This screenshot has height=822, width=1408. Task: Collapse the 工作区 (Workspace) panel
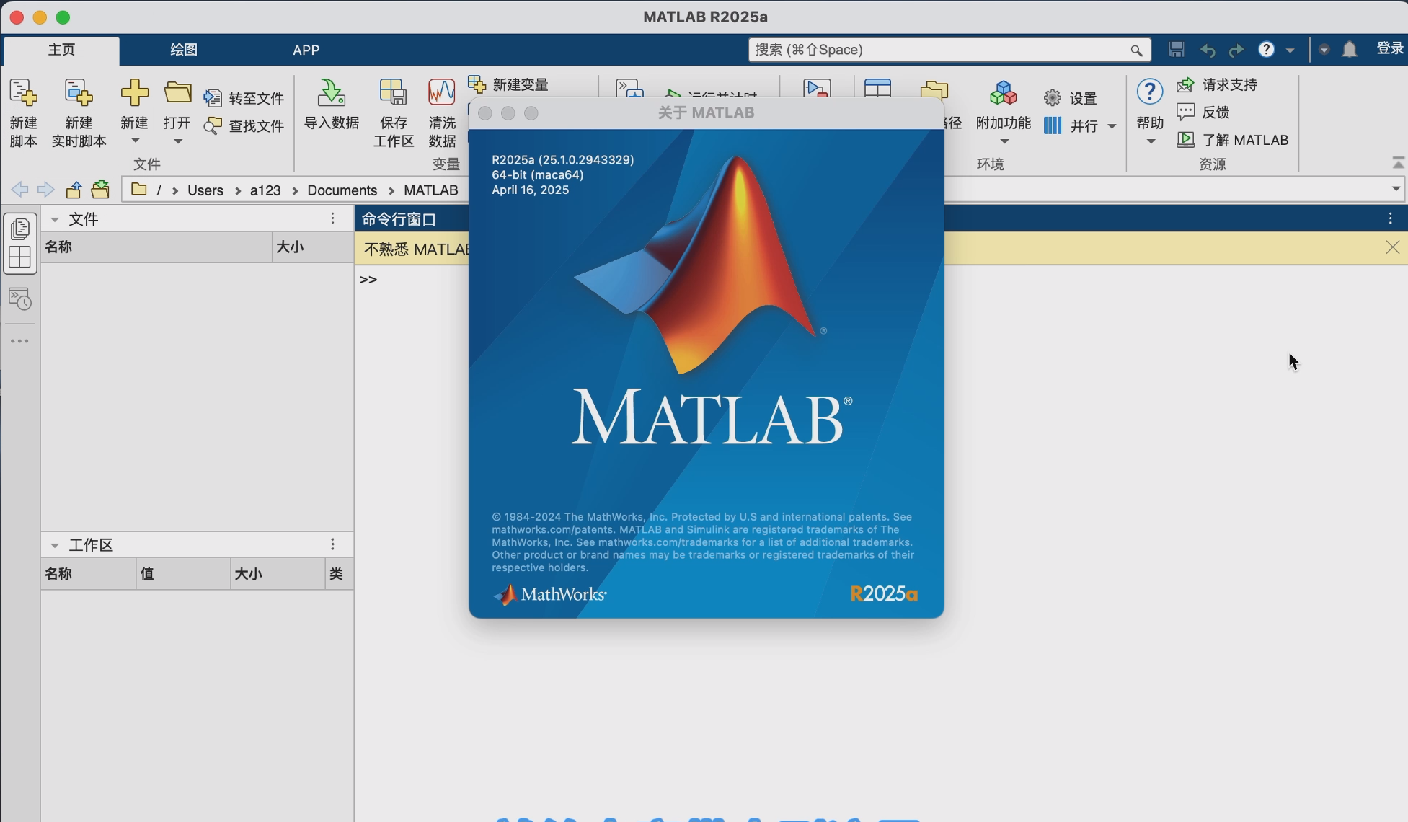(55, 545)
